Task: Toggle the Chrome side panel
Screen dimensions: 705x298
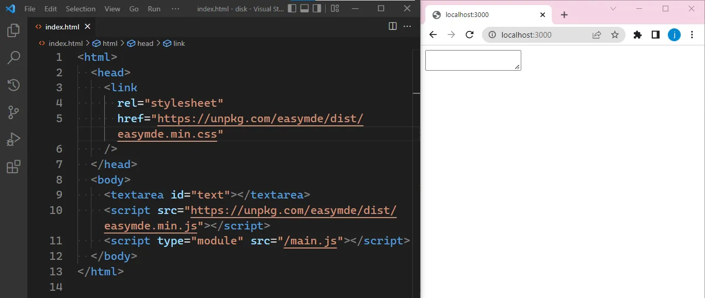Action: 655,35
